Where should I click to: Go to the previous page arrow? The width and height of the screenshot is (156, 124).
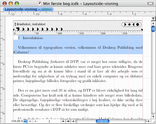[35, 121]
